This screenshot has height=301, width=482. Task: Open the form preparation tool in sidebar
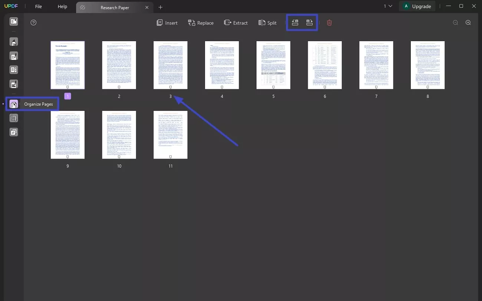pos(14,70)
